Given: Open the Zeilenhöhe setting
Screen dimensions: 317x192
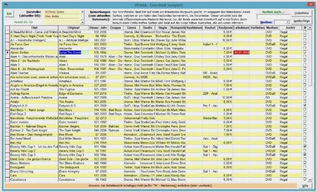Looking at the screenshot, I should pyautogui.click(x=302, y=13).
